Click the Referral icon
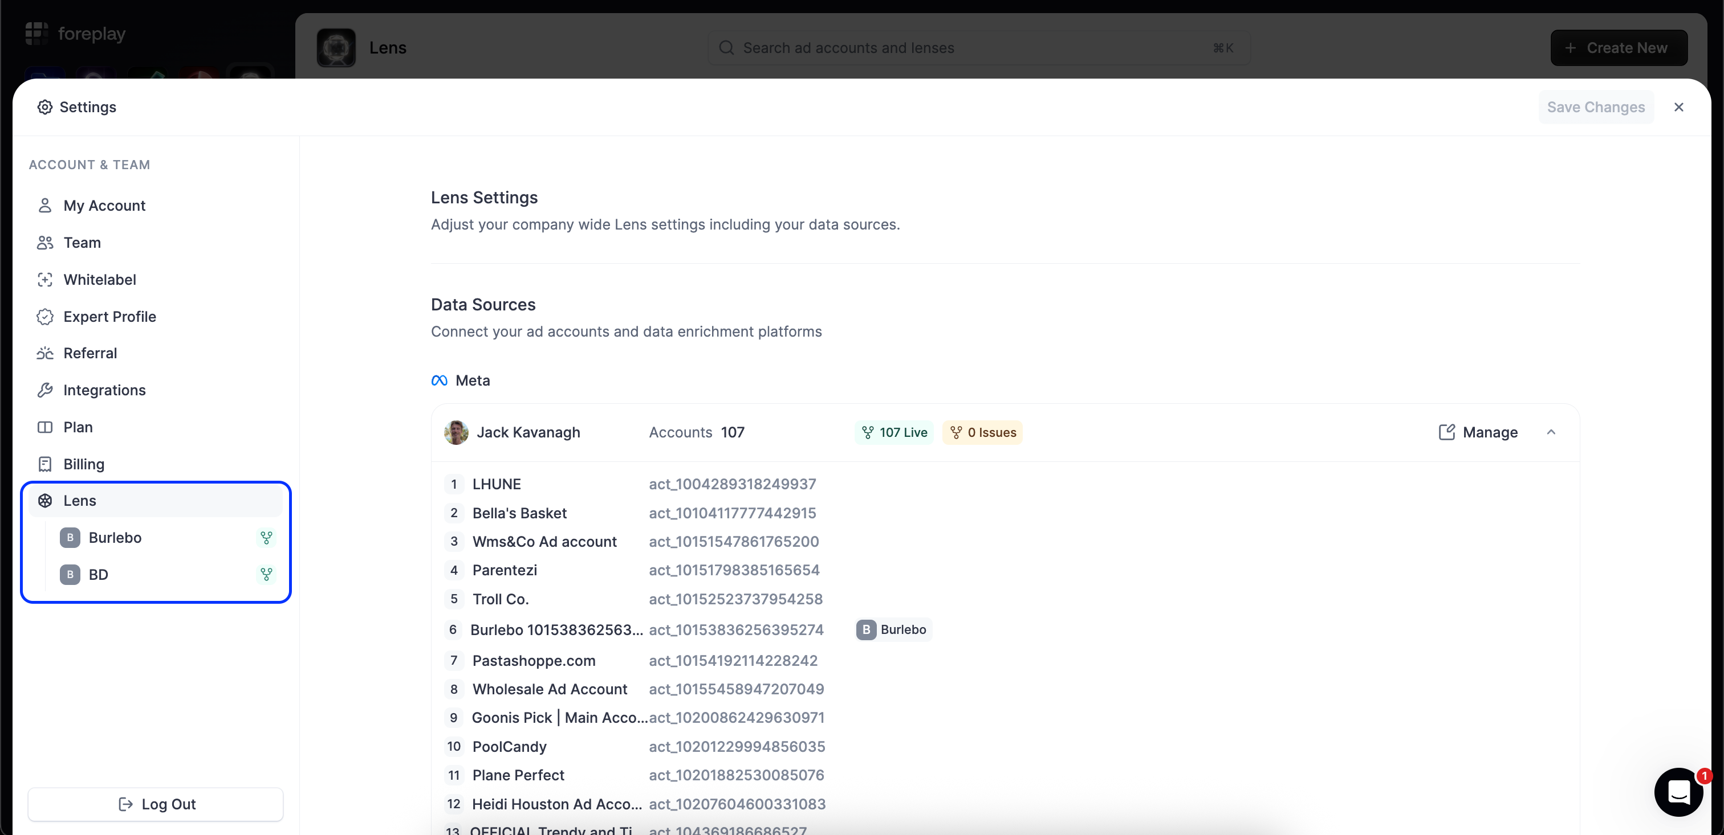1724x835 pixels. [x=45, y=353]
